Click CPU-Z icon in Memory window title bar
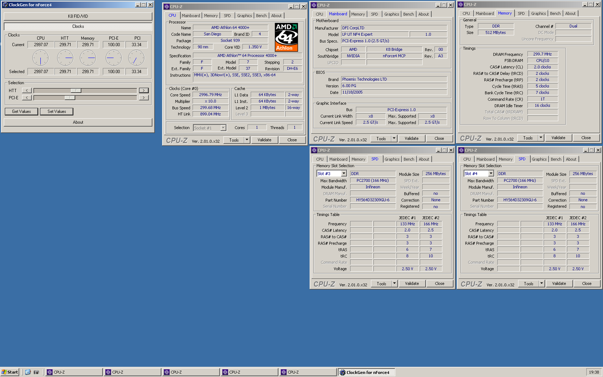The image size is (603, 377). click(461, 5)
